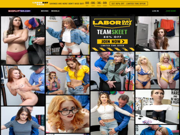Open thumbnail of woman by Work Hard sign
The height and width of the screenshot is (135, 180).
point(157,107)
